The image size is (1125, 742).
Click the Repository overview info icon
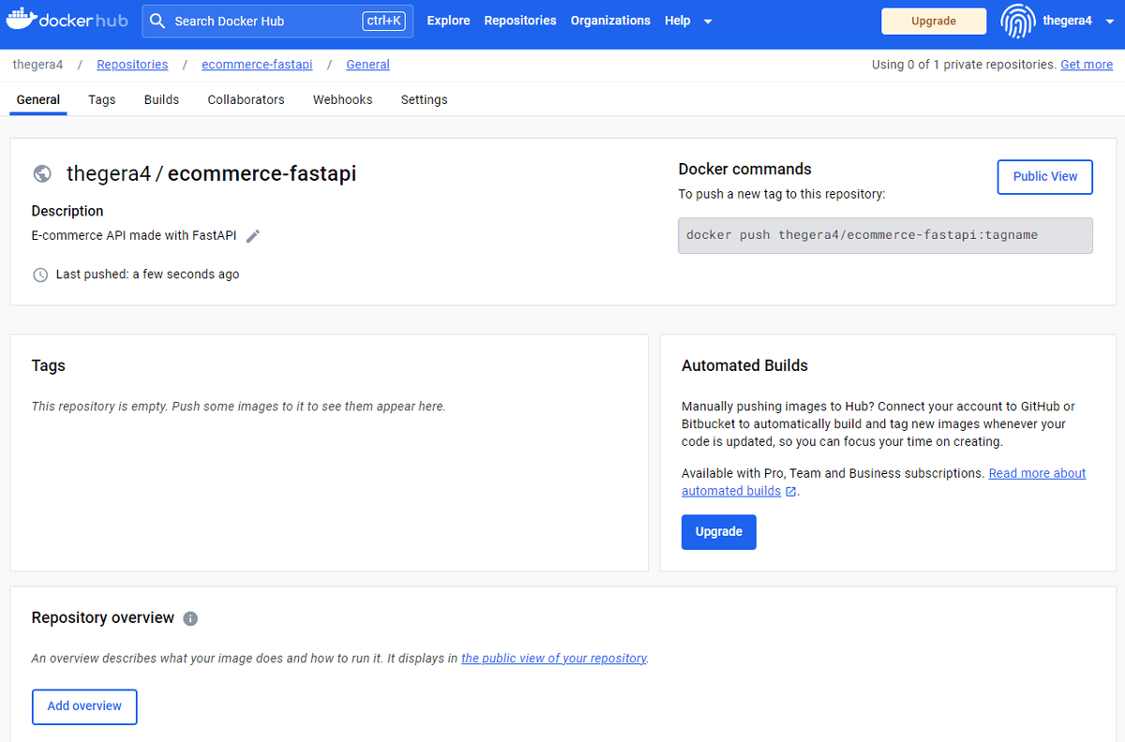[x=190, y=618]
